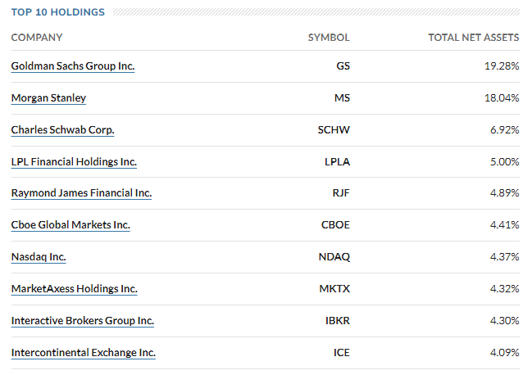The height and width of the screenshot is (375, 532).
Task: Click the TOP 10 HOLDINGS heading
Action: click(58, 12)
